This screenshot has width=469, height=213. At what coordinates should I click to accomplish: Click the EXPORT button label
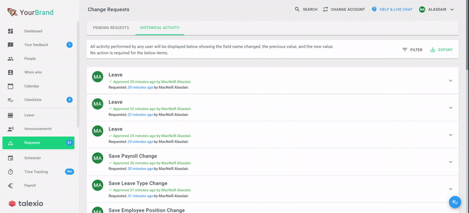click(446, 50)
